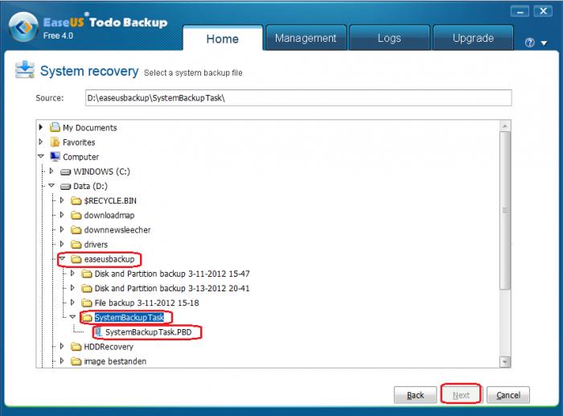Close the EaseUS Todo Backup window

click(543, 11)
